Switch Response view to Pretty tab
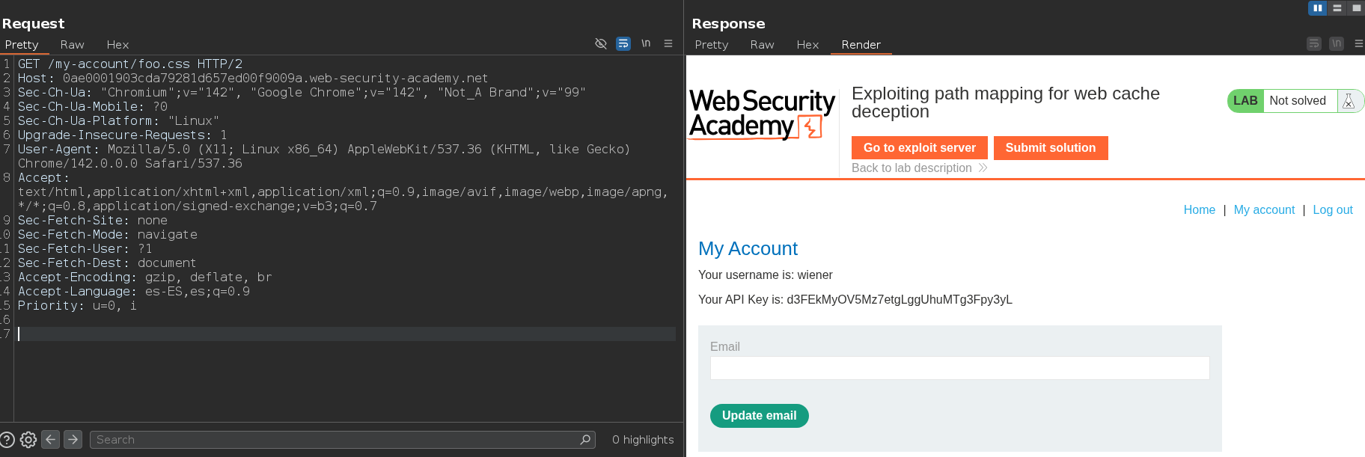The image size is (1365, 457). (x=711, y=45)
